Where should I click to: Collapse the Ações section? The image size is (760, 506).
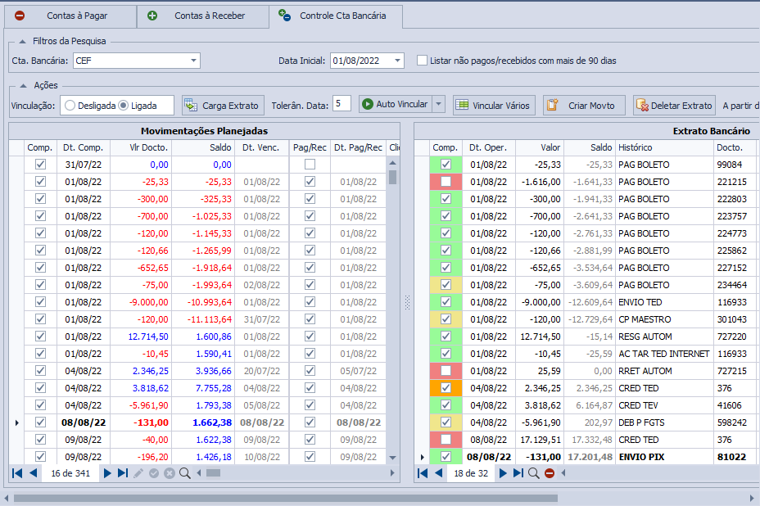[x=23, y=86]
